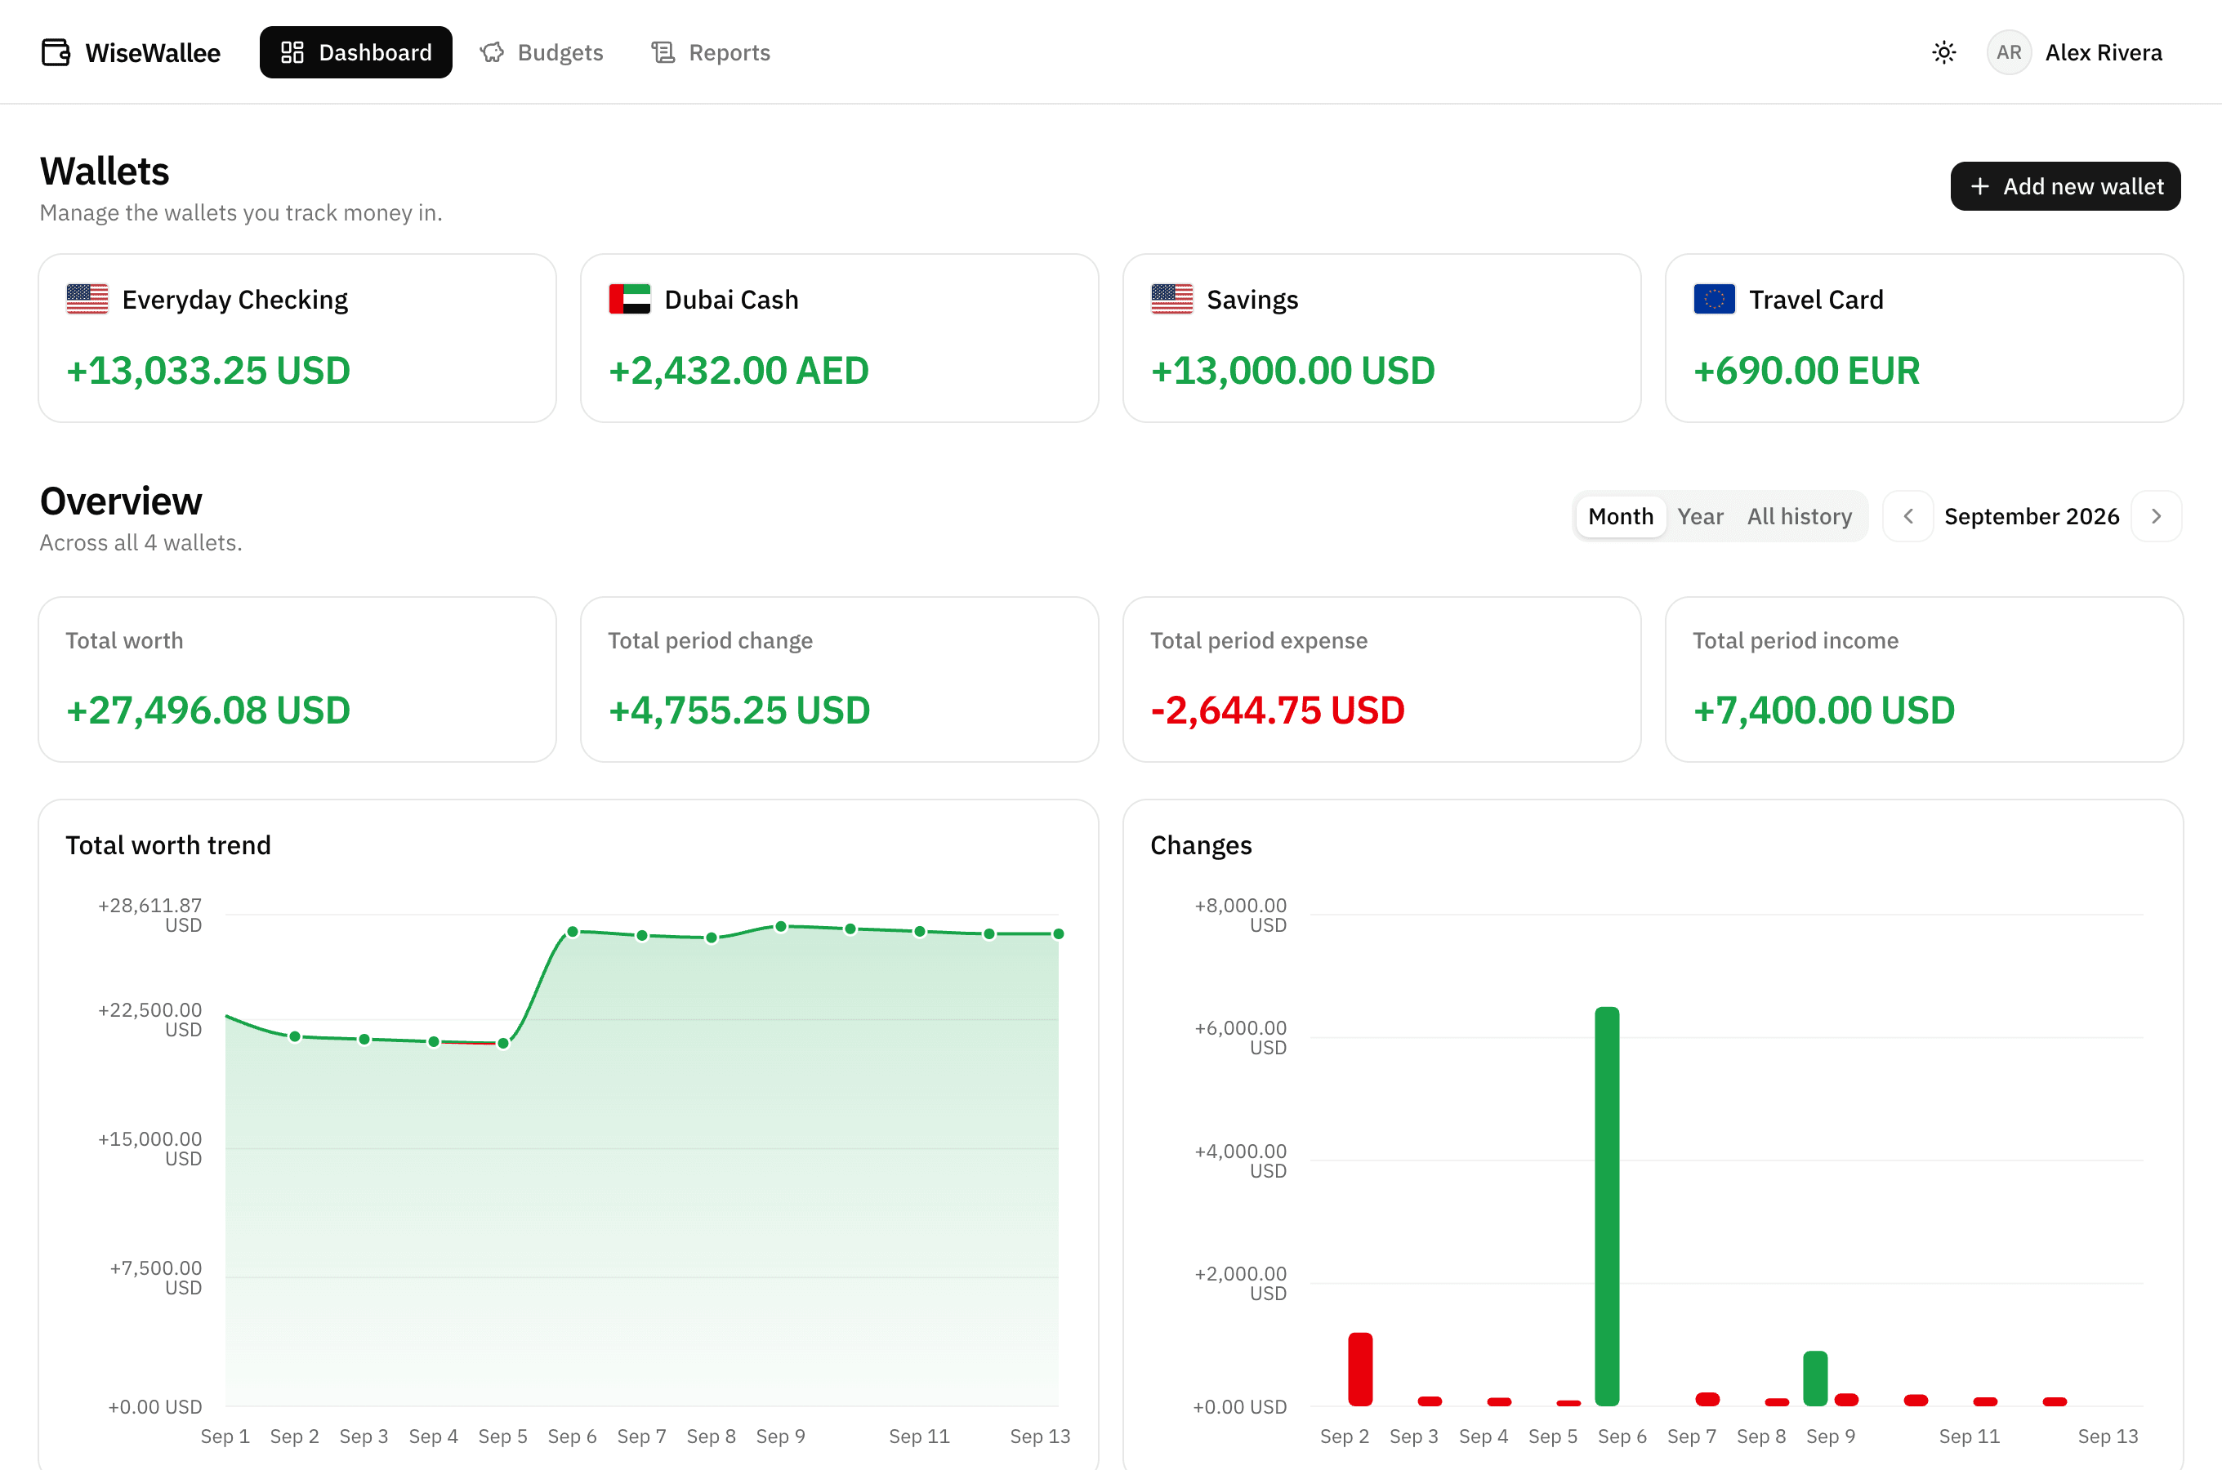The width and height of the screenshot is (2222, 1470).
Task: Click the Alex Rivera user name
Action: (2103, 52)
